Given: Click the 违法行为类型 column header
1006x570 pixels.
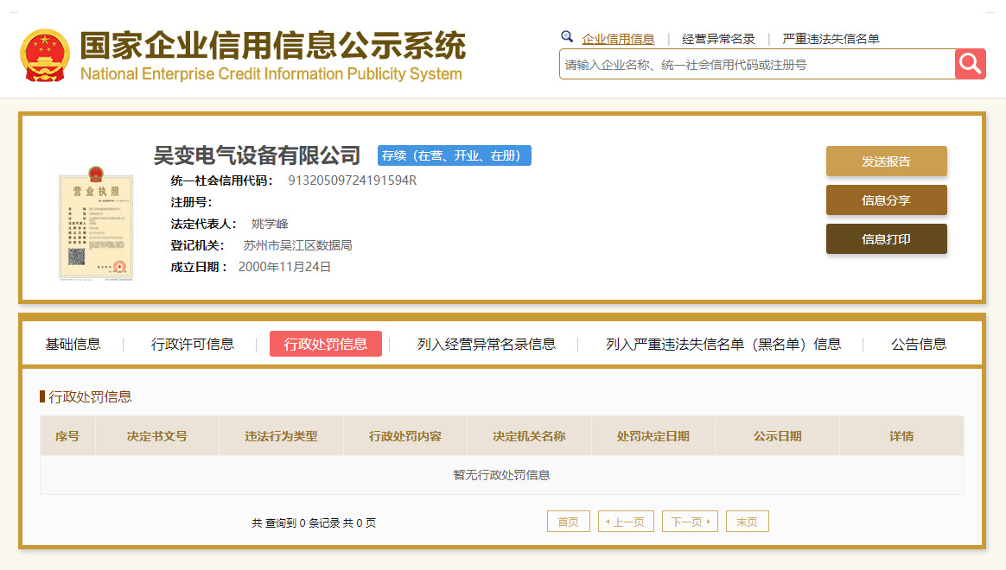Looking at the screenshot, I should (x=281, y=436).
